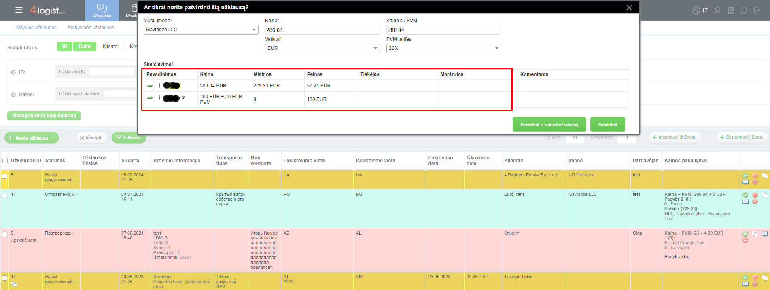Toggle the Datos filter chip
Viewport: 770px width, 290px height.
point(85,47)
